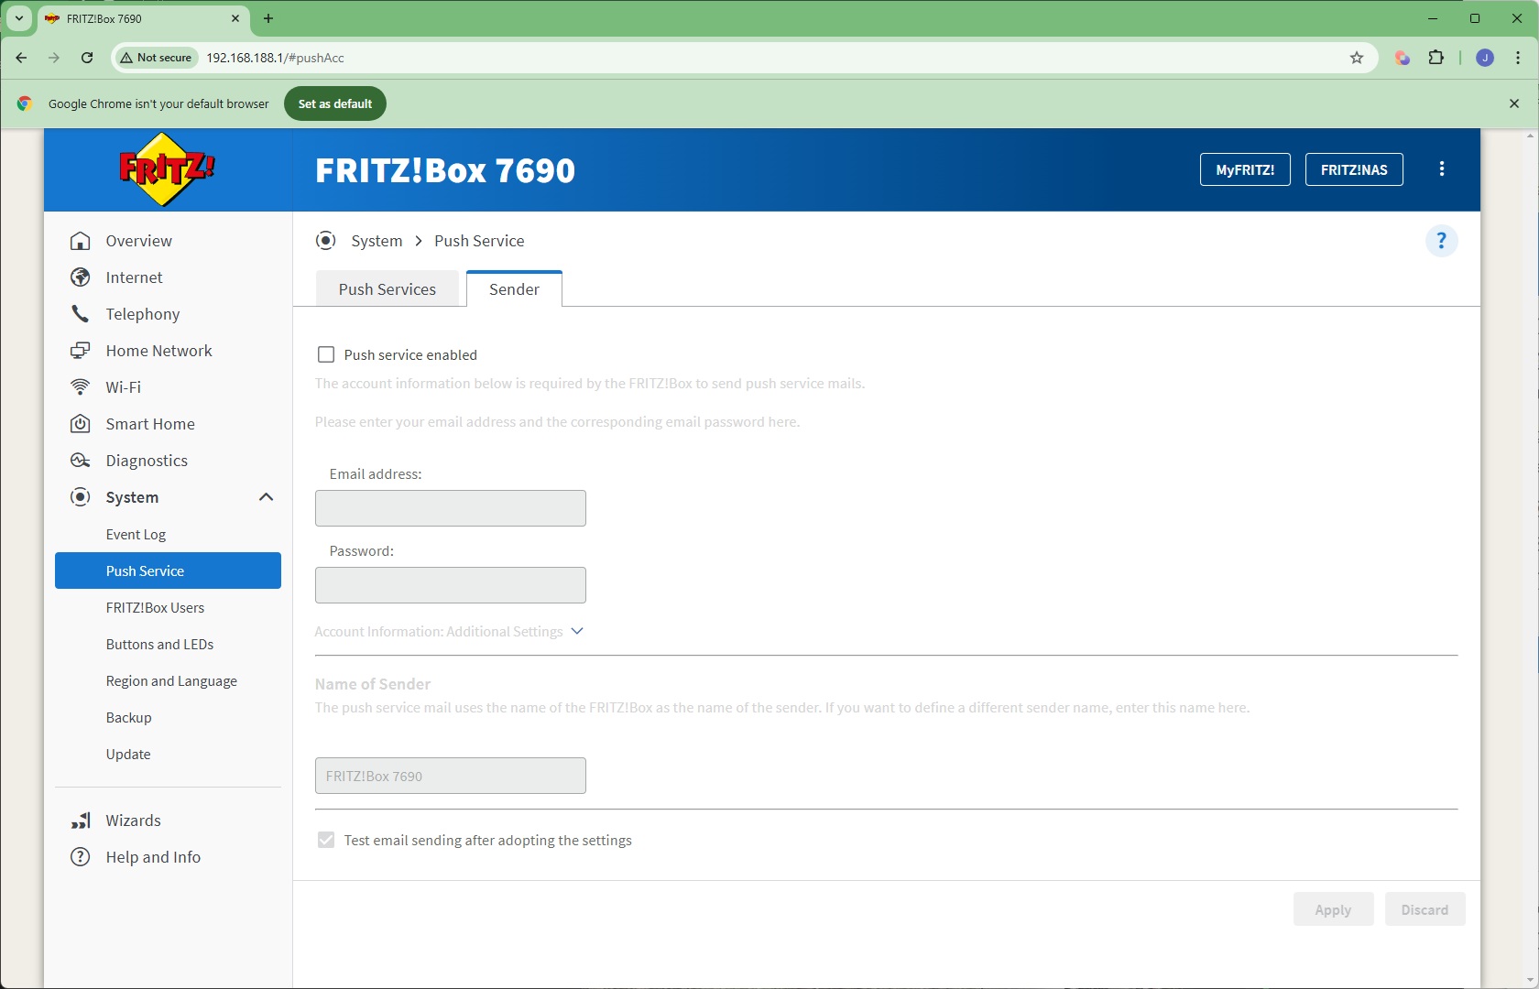
Task: Select Push Service in the sidebar
Action: click(x=168, y=571)
